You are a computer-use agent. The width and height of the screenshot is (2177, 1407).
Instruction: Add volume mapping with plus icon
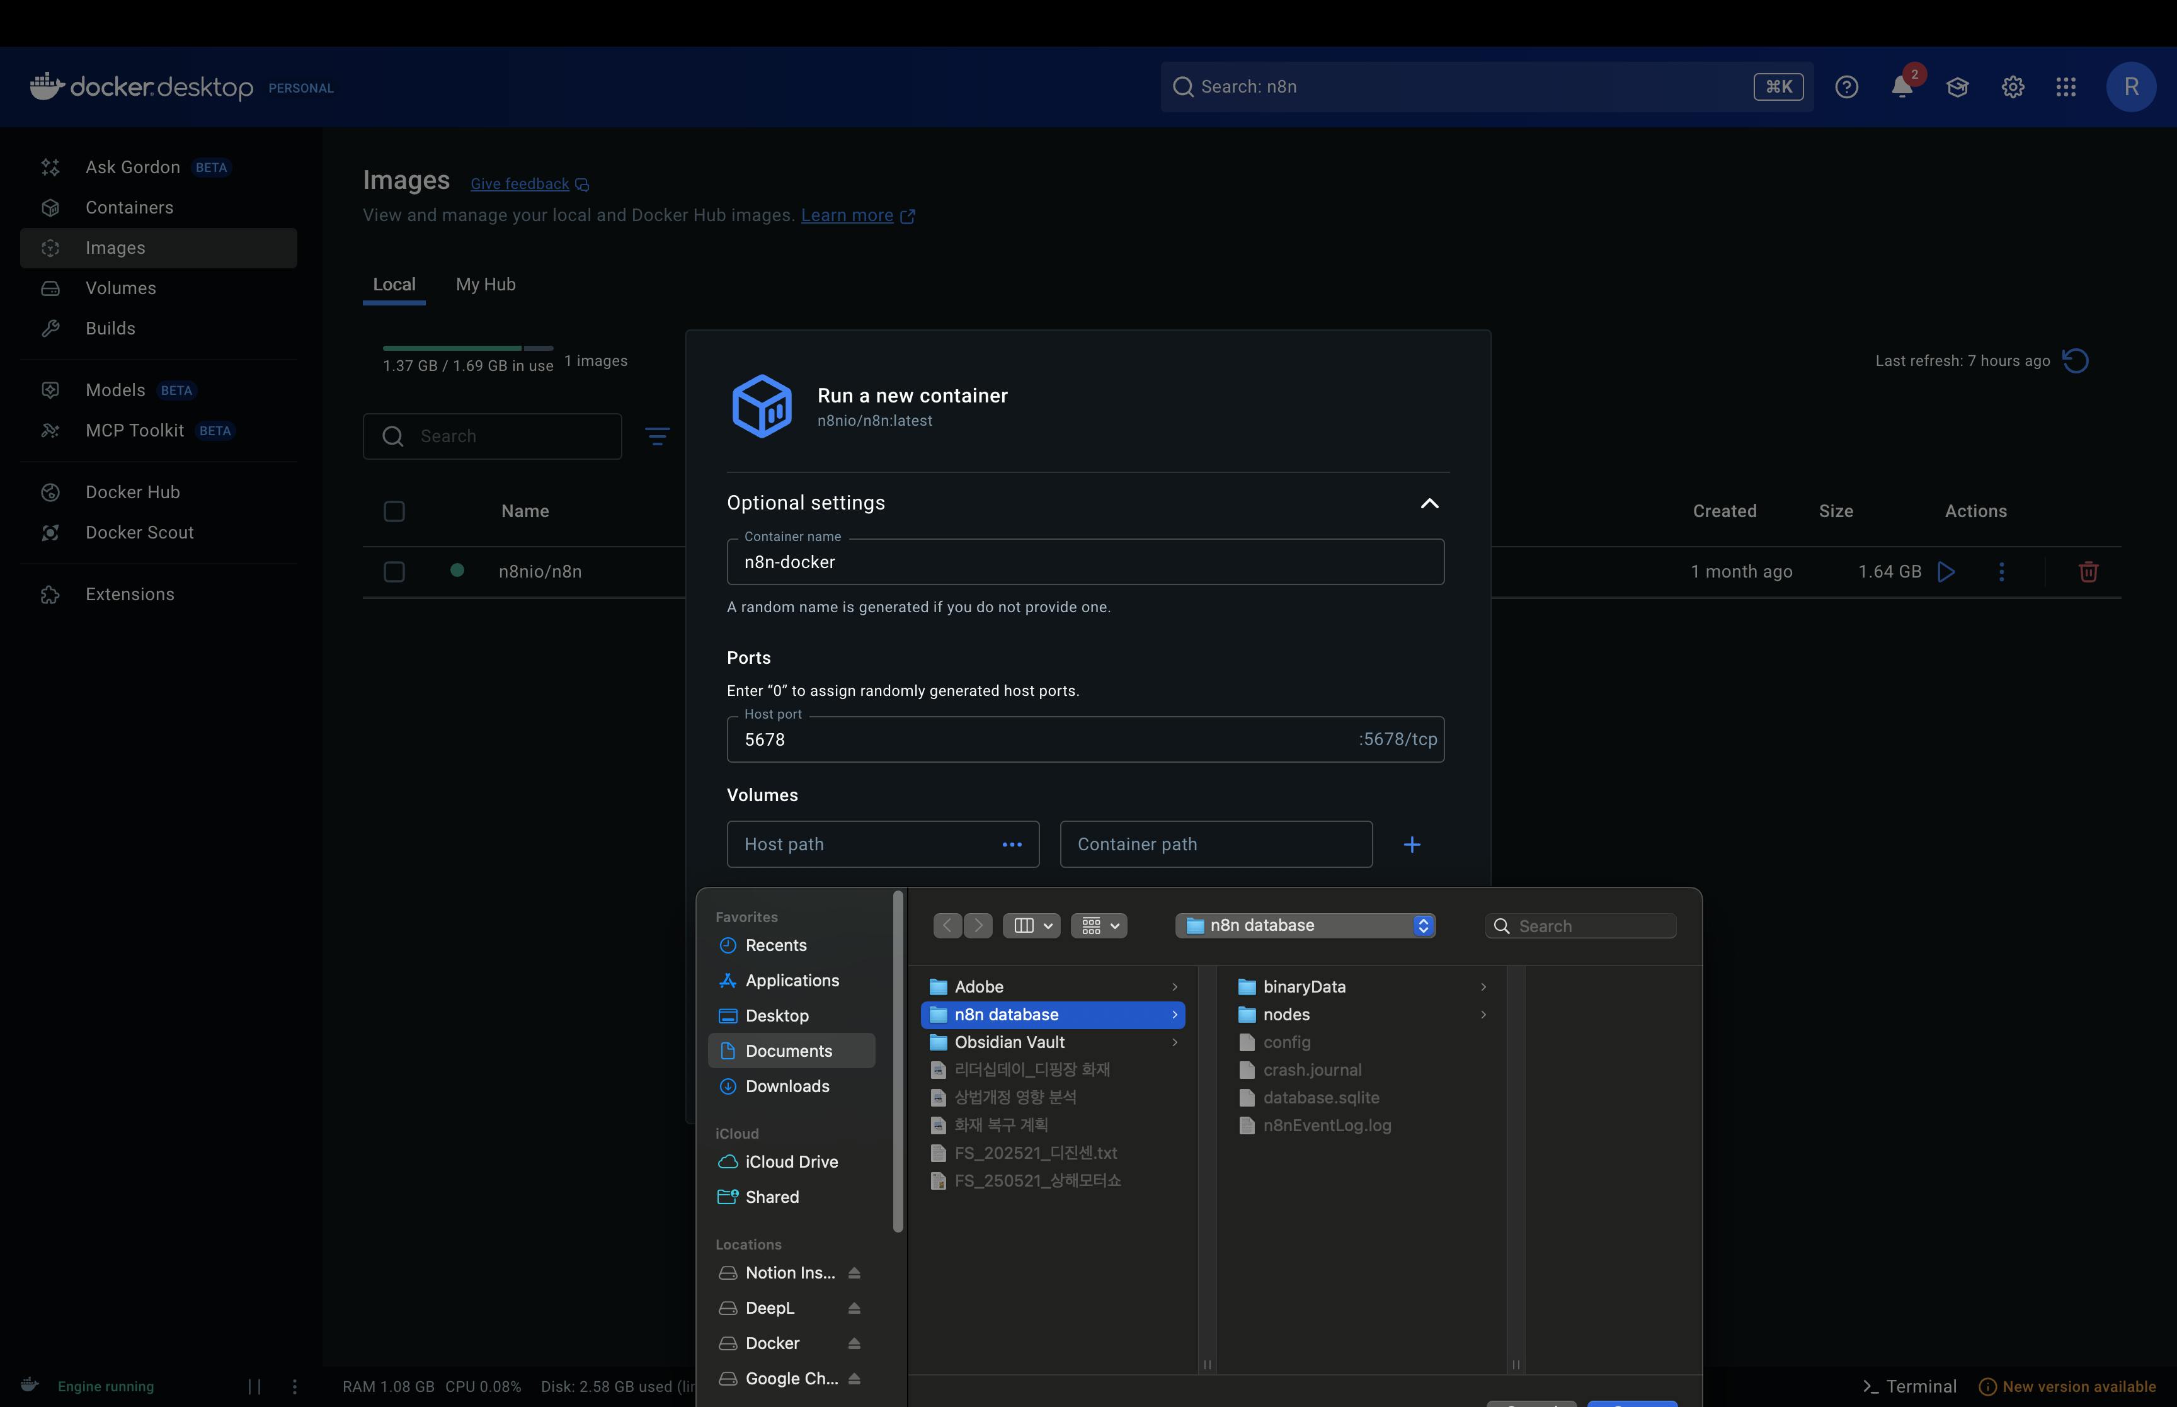pos(1412,845)
